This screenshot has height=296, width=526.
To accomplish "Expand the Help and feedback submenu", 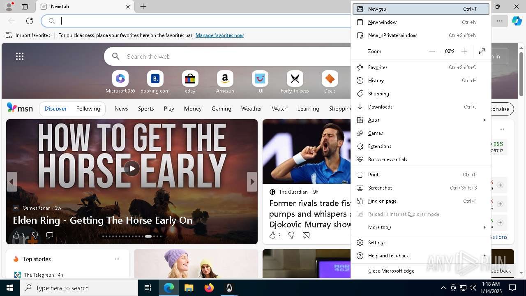I will (484, 256).
